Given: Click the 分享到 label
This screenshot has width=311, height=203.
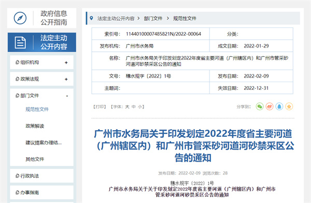Looking at the screenshot, I should [x=244, y=107].
